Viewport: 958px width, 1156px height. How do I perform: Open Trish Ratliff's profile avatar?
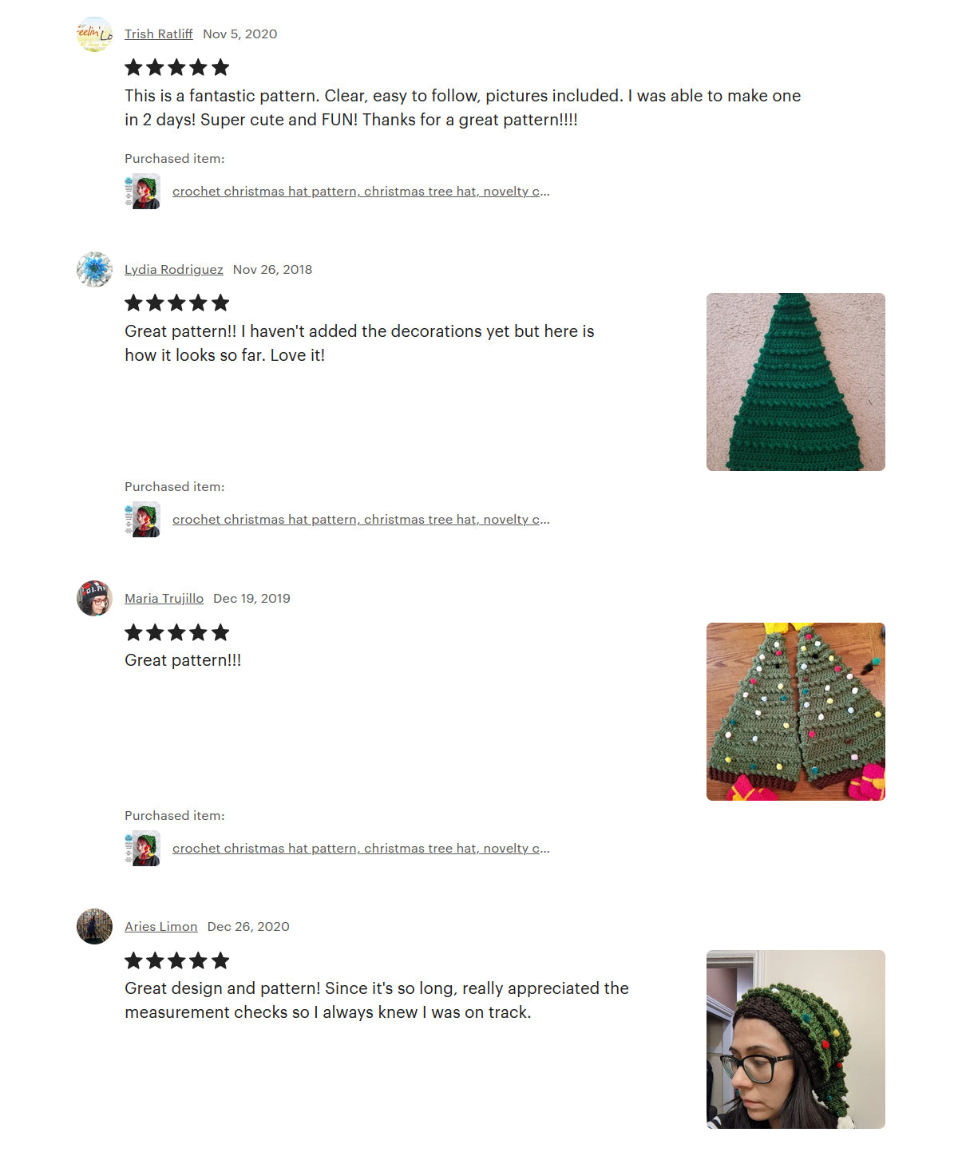click(94, 34)
